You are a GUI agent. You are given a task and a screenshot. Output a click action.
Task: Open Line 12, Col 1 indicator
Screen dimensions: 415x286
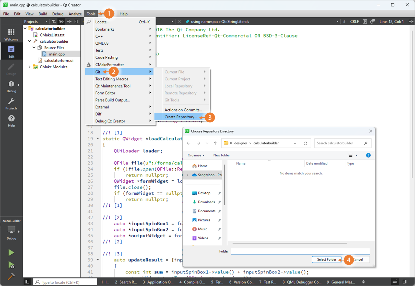[x=392, y=21]
